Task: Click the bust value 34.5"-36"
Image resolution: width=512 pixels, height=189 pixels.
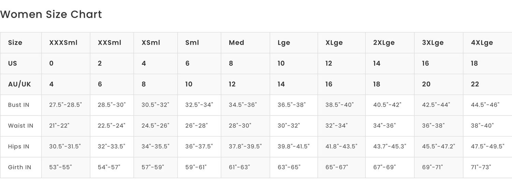Action: tap(243, 105)
